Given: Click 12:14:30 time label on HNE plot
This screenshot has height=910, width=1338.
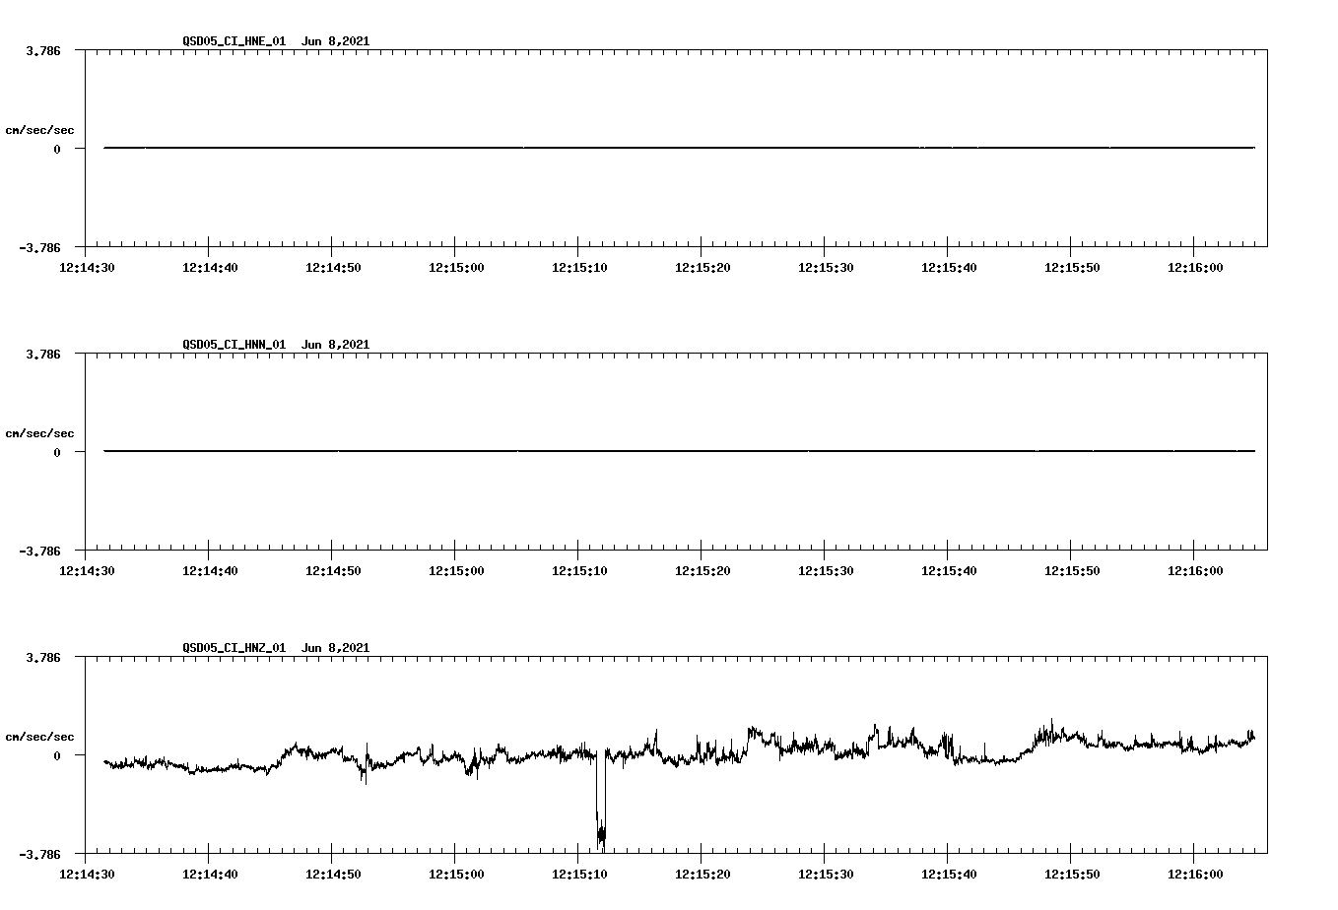Looking at the screenshot, I should [86, 268].
